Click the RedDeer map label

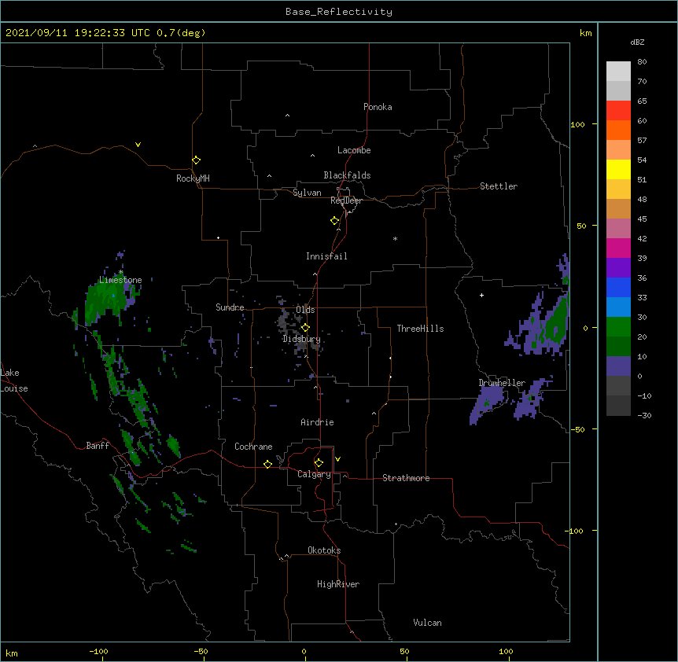346,200
